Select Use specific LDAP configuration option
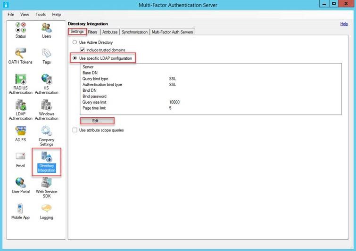356x251 pixels. point(75,58)
